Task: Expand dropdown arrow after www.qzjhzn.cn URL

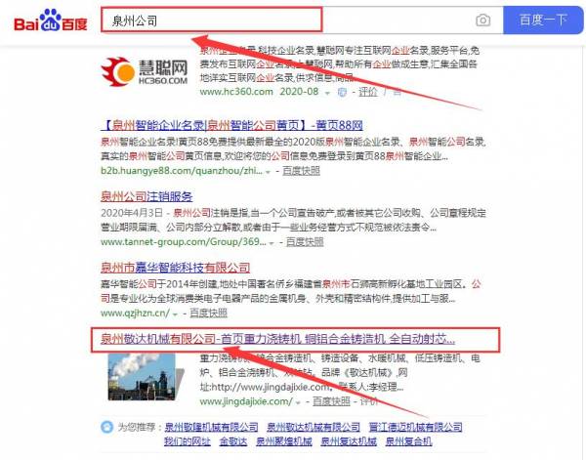Action: (x=175, y=314)
